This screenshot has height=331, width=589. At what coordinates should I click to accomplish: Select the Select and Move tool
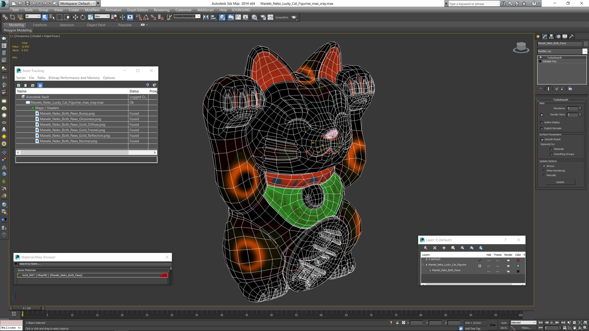75,17
